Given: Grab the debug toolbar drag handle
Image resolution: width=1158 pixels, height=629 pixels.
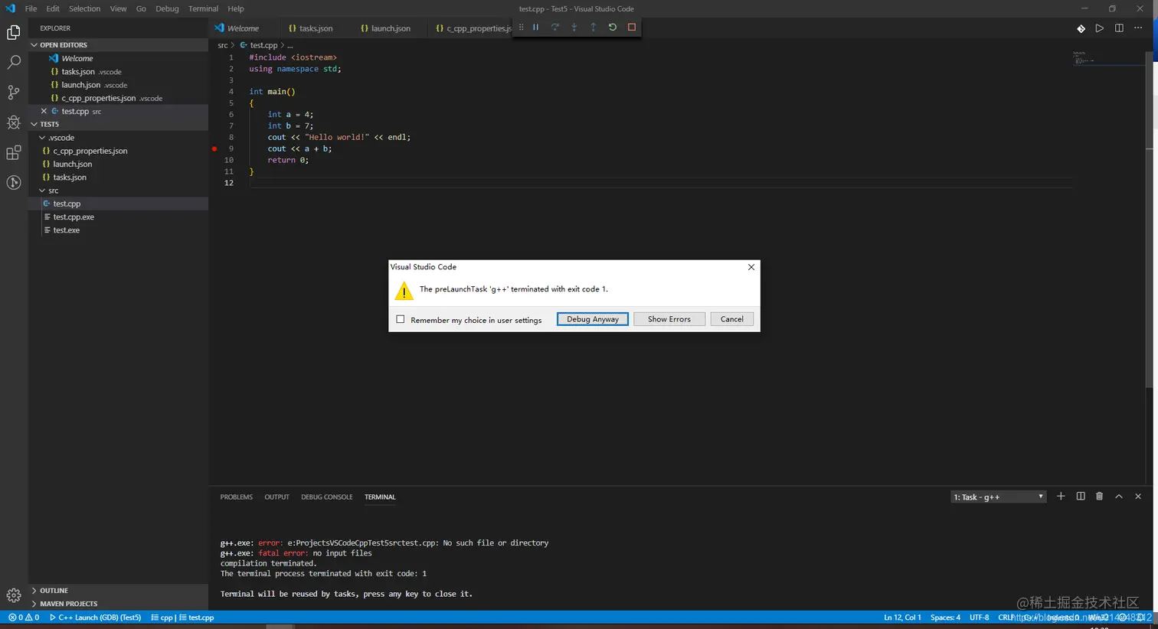Looking at the screenshot, I should pyautogui.click(x=521, y=27).
